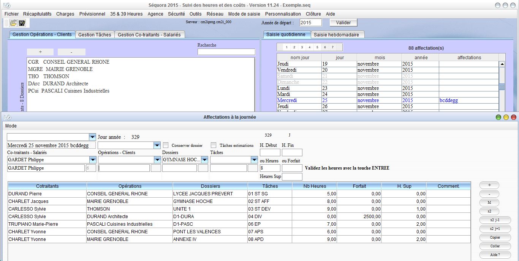The width and height of the screenshot is (519, 261).
Task: Click the save file toolbar icon
Action: (x=22, y=23)
